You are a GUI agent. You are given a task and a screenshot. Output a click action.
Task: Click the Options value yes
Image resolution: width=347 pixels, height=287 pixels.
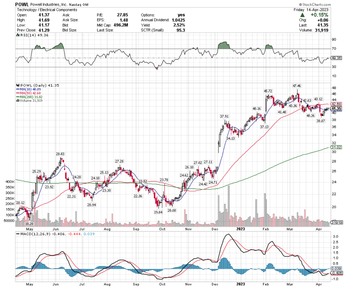tap(181, 15)
